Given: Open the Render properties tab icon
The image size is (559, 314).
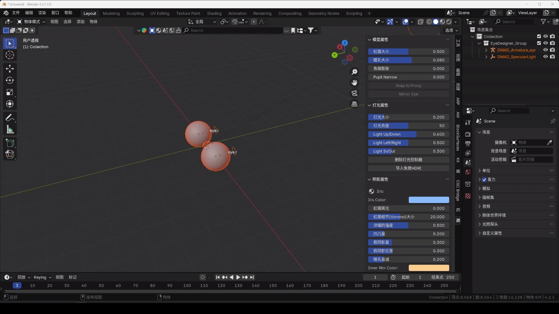Looking at the screenshot, I should pos(468,134).
